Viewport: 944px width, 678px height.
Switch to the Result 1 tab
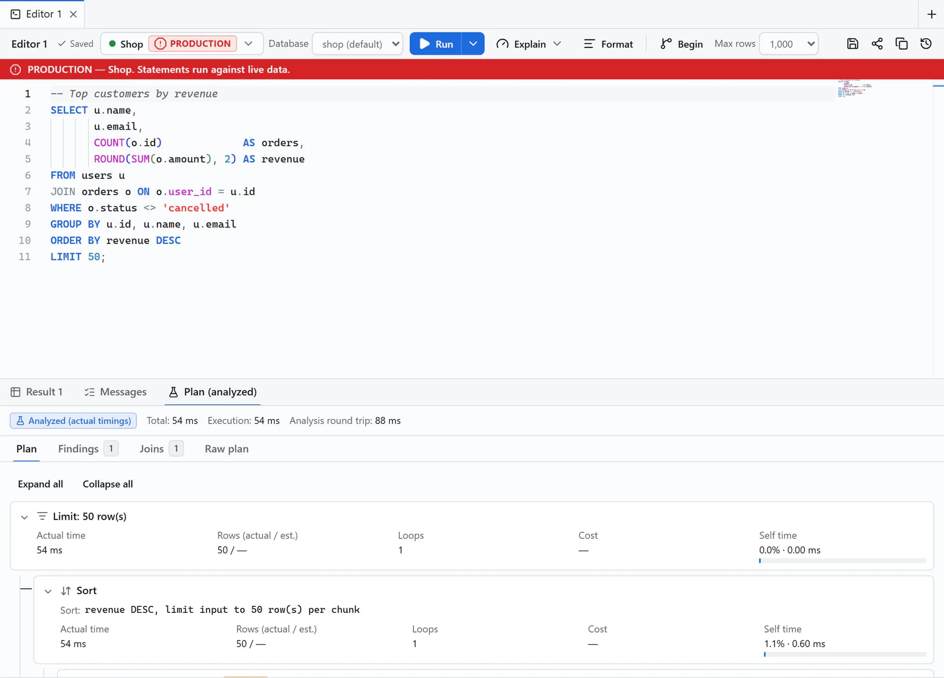click(37, 392)
